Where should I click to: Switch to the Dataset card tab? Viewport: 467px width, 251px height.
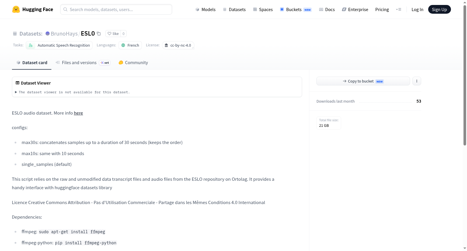[32, 62]
